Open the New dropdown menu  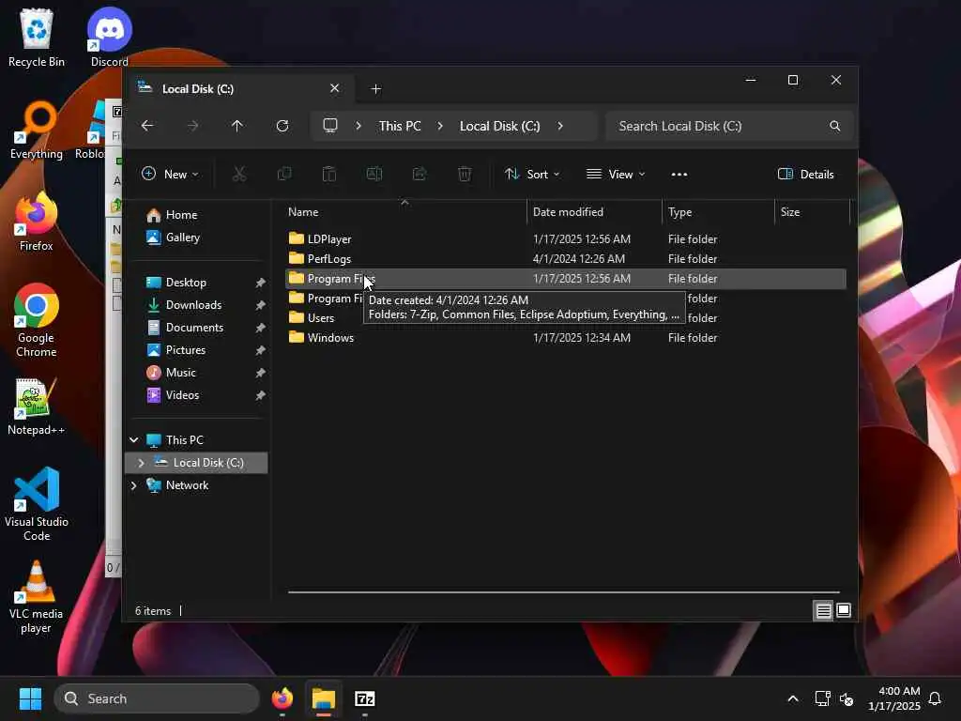click(x=170, y=174)
